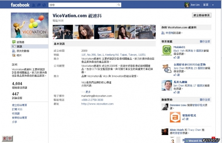Click 建立粉絲專頁 button at top right
222x143 pixels.
202,15
